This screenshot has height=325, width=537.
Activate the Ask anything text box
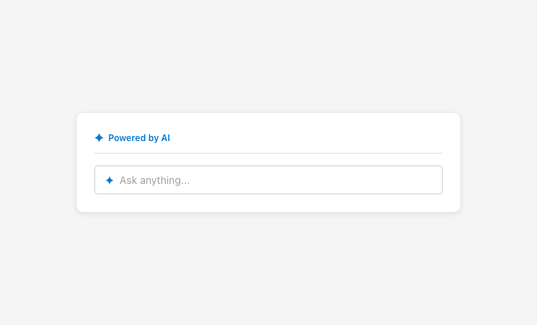point(280,180)
